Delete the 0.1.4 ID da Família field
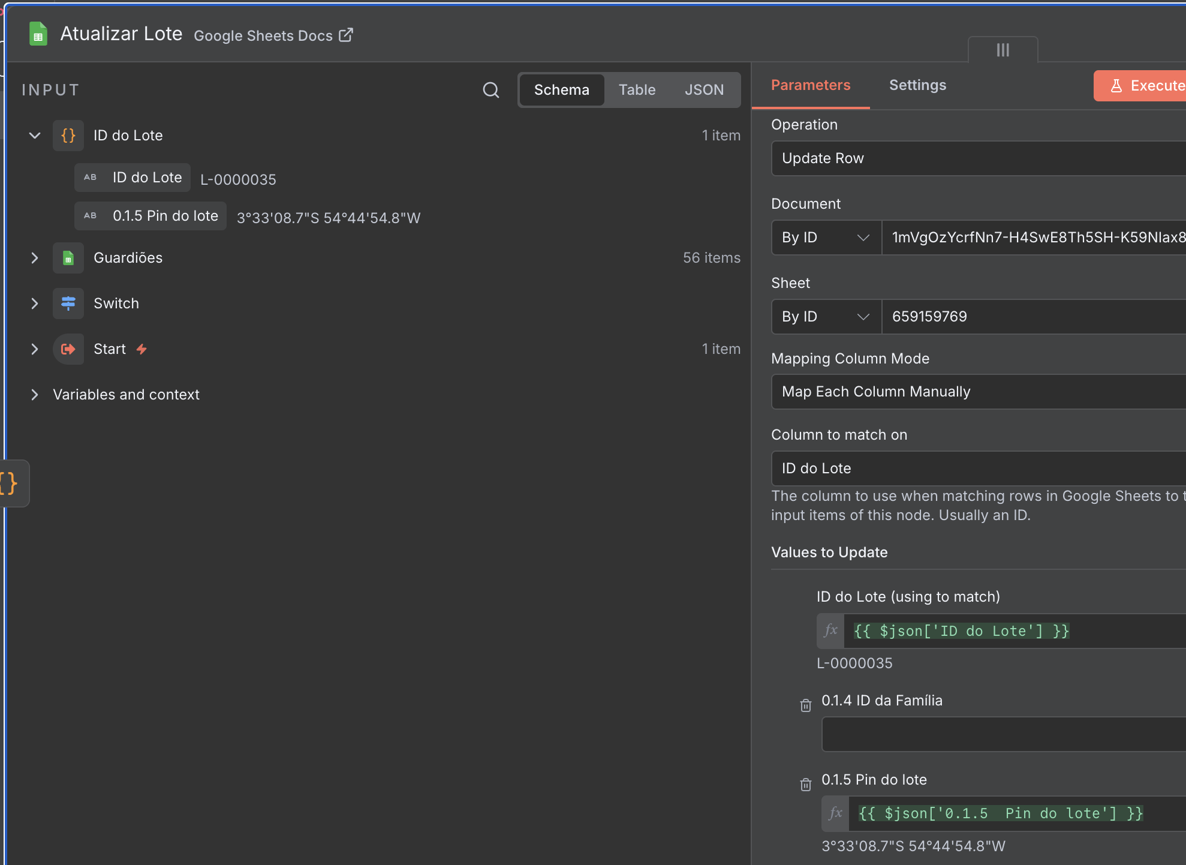1186x865 pixels. [x=805, y=705]
